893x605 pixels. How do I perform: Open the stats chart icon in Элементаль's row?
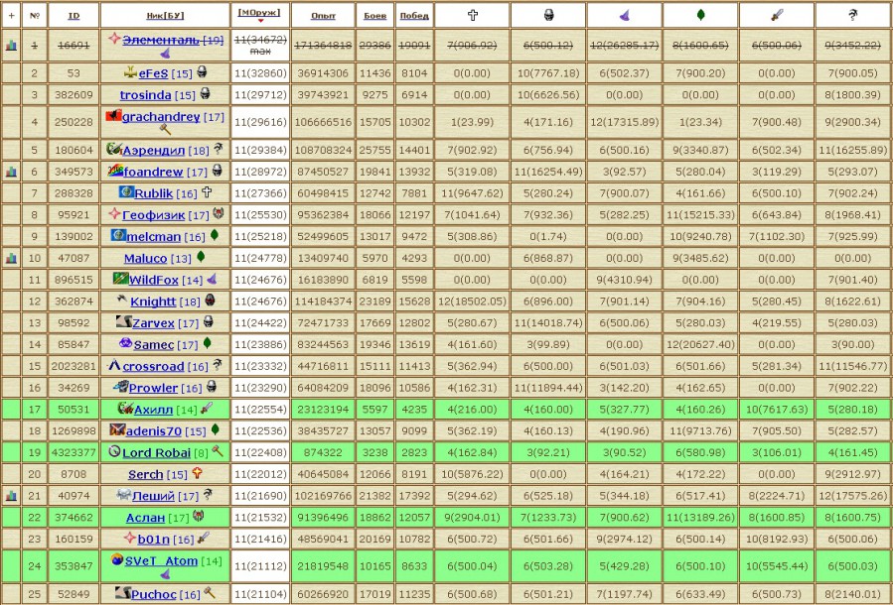[x=11, y=46]
